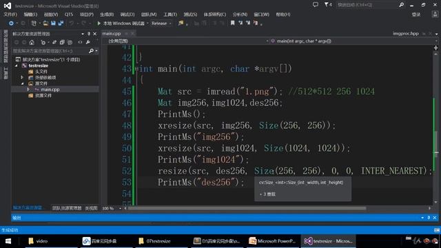Click the save file toolbar icon
This screenshot has height=248, width=441.
(x=53, y=23)
